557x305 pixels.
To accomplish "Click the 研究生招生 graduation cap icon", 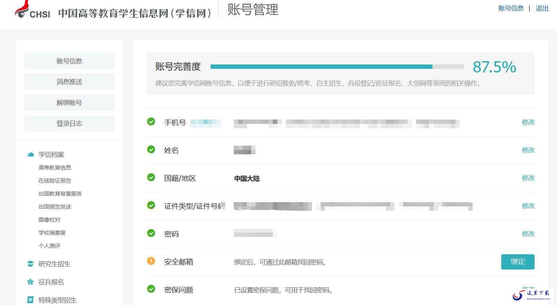I will pos(30,264).
